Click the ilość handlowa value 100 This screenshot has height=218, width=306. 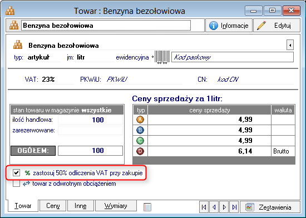90,120
